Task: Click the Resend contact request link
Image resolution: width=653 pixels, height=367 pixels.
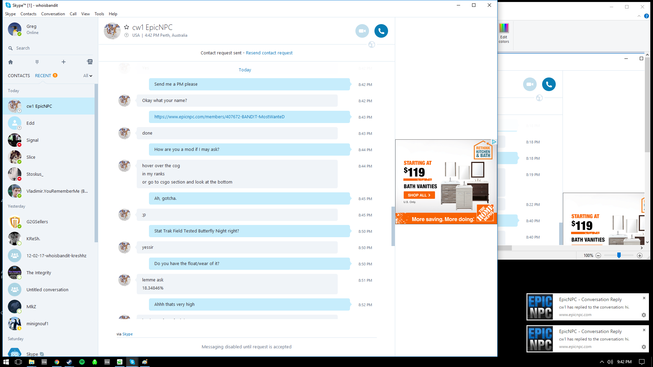Action: (x=269, y=53)
